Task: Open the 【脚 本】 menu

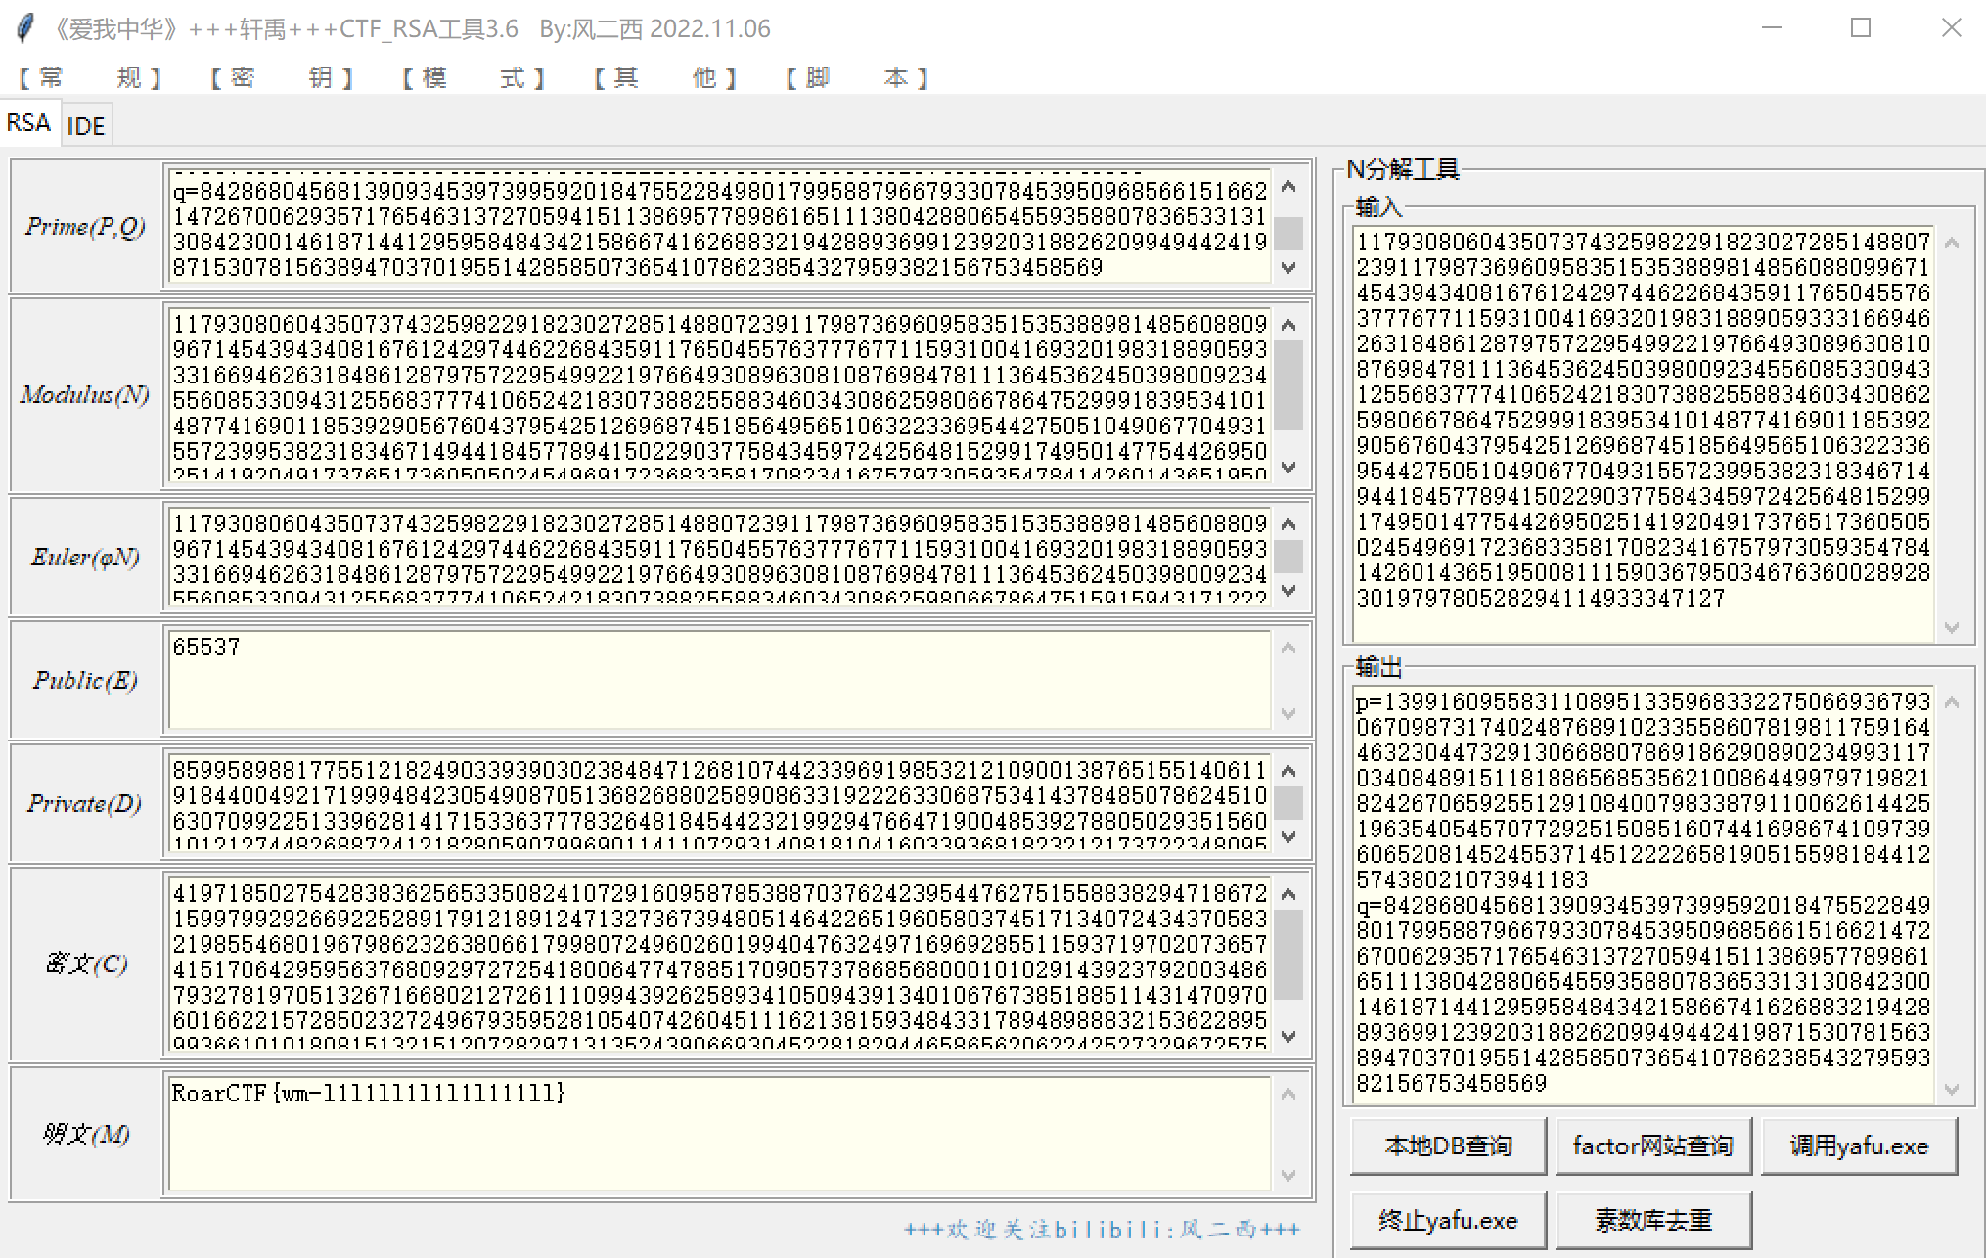Action: pyautogui.click(x=857, y=77)
